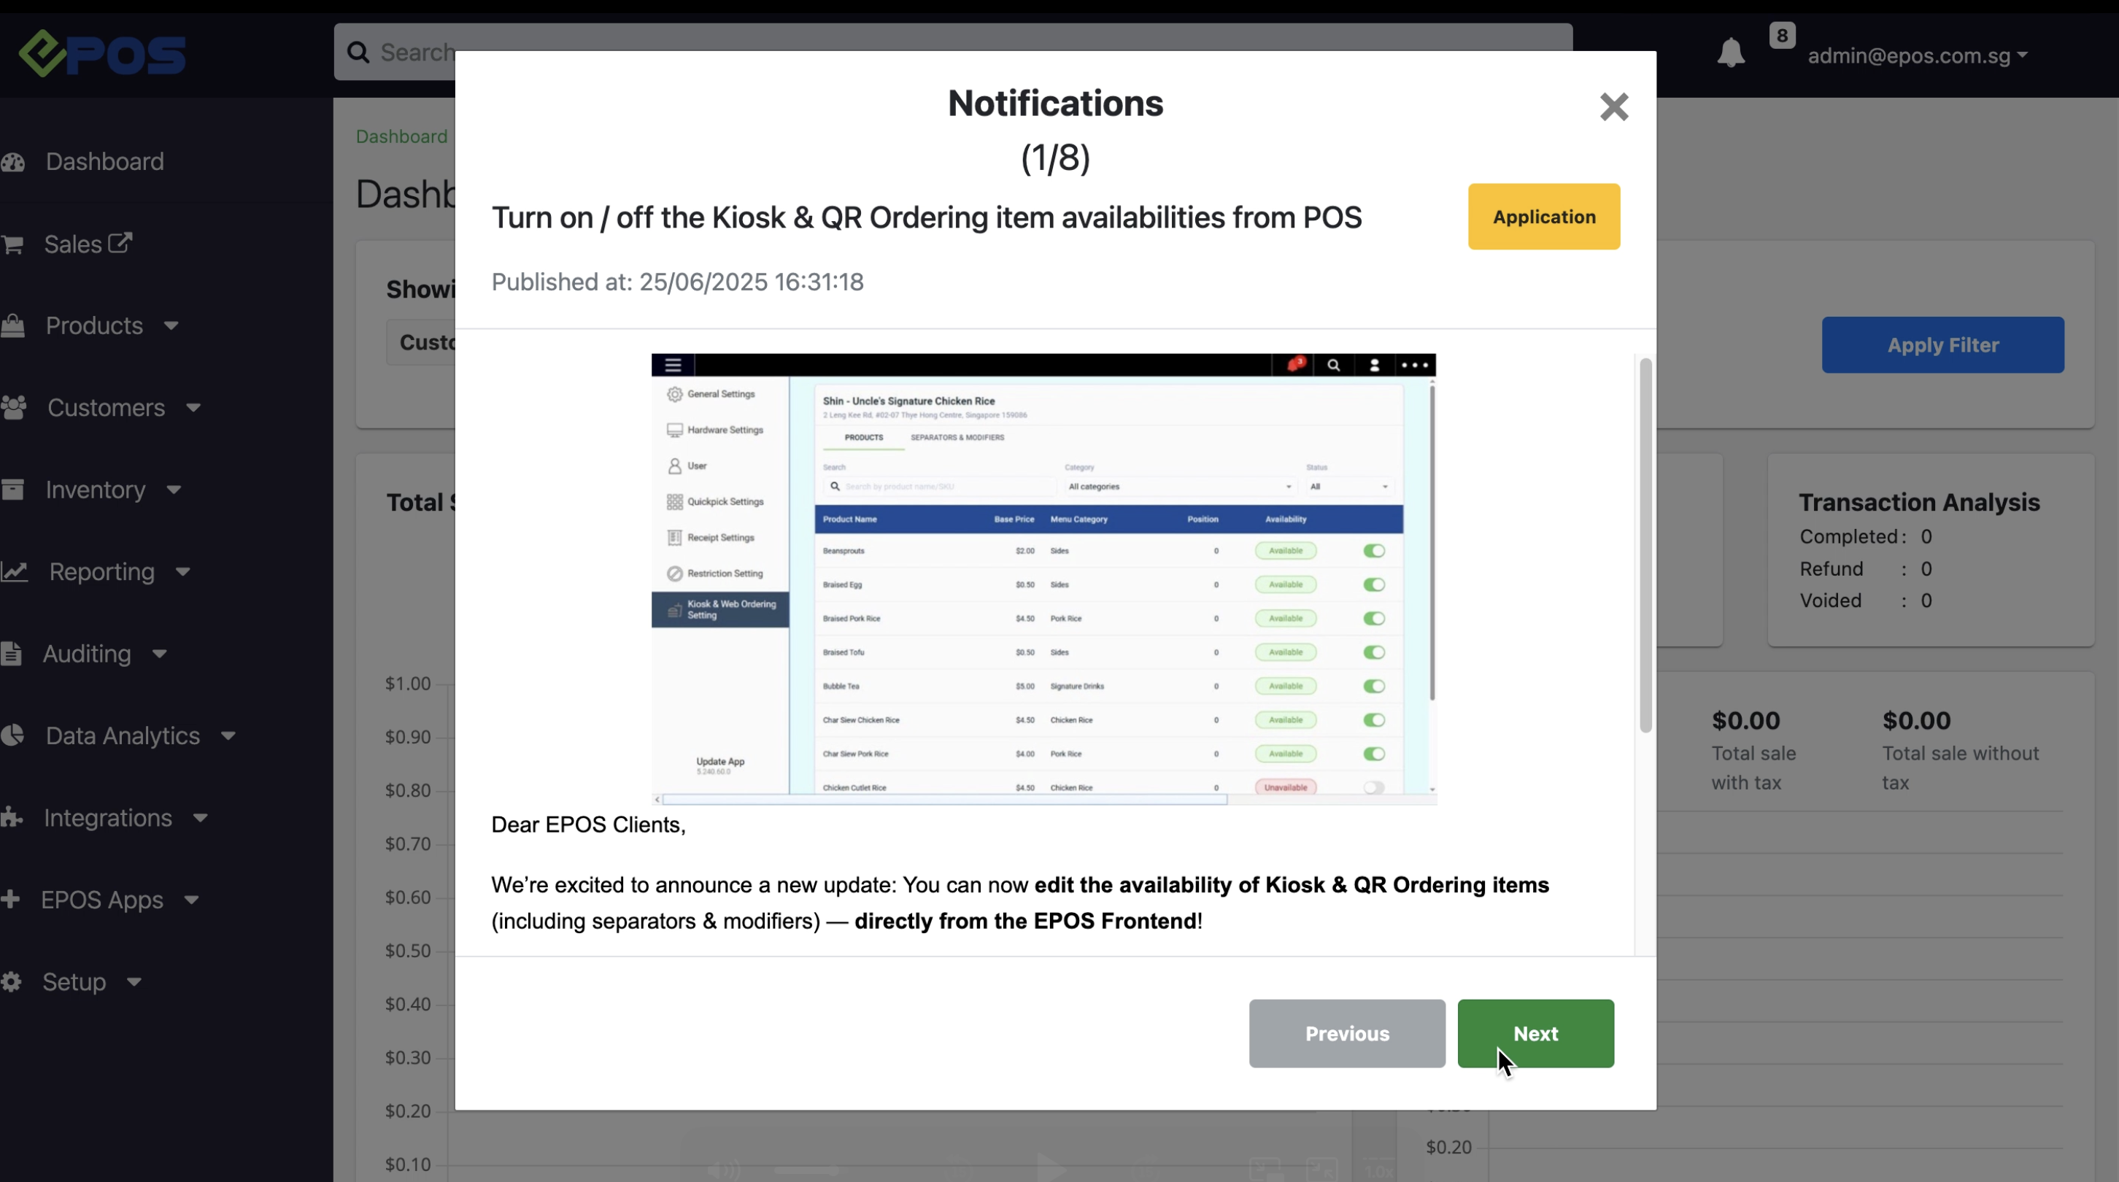Expand the Auditing menu arrow

[x=160, y=654]
